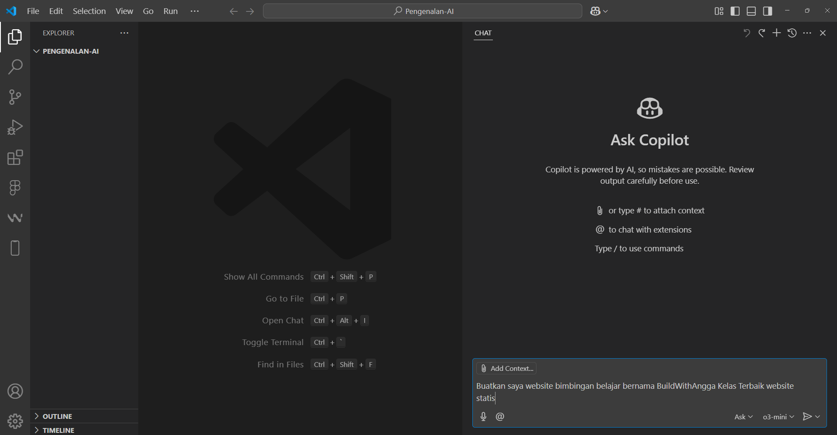Toggle the secondary side bar visibility
837x435 pixels.
pyautogui.click(x=768, y=11)
